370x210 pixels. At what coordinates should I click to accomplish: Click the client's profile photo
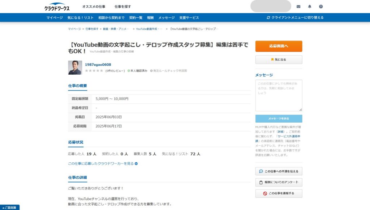click(x=75, y=67)
